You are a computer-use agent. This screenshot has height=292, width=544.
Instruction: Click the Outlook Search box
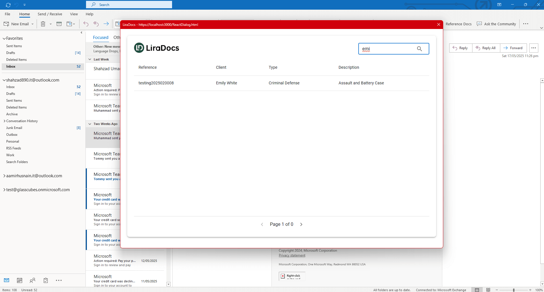[129, 5]
